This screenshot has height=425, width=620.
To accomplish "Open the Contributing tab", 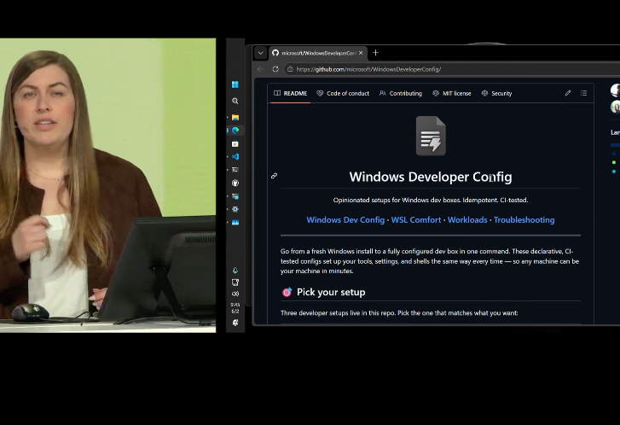I will pos(401,93).
